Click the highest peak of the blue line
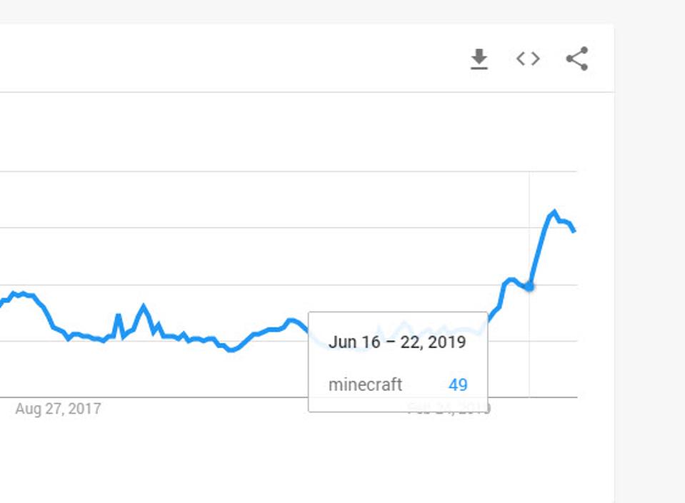 coord(554,212)
